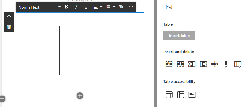The image size is (251, 107).
Task: Insert row below icon
Action: pyautogui.click(x=180, y=64)
